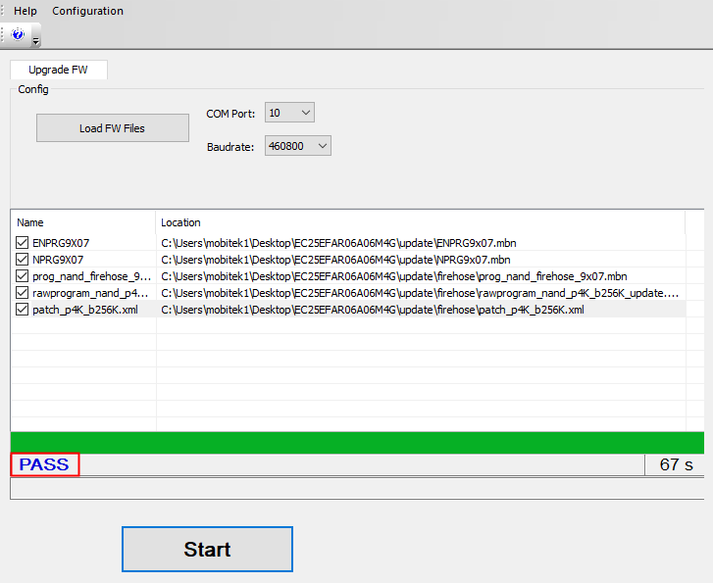The width and height of the screenshot is (713, 583).
Task: Click the PASS status label
Action: [44, 464]
